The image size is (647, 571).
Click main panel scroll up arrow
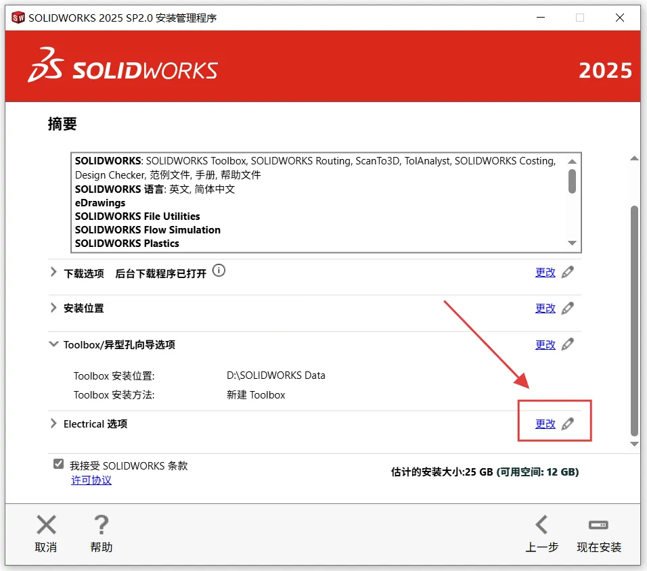635,158
